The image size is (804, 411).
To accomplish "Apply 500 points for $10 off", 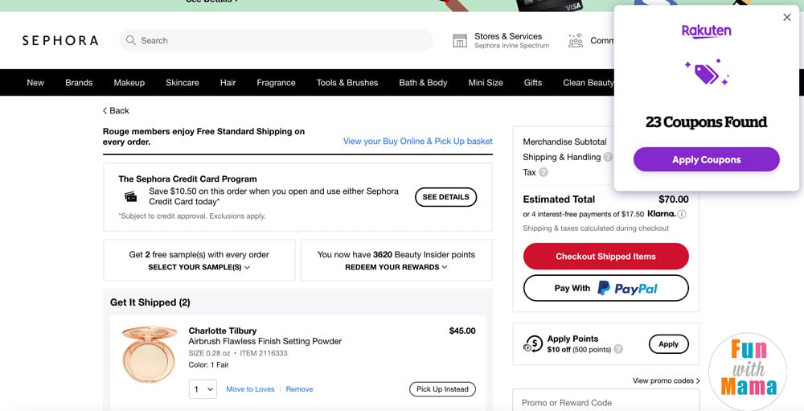I will (669, 344).
